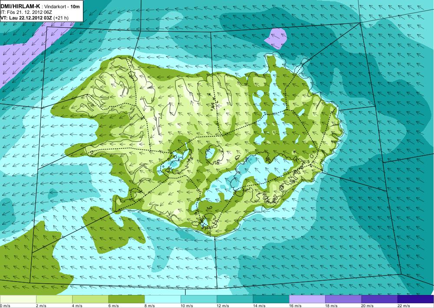Select the "4 m/s" legend label
The height and width of the screenshot is (308, 434).
tap(77, 306)
